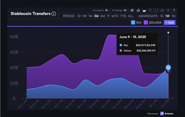
Task: Open fullscreen expand icon
Action: click(x=156, y=10)
